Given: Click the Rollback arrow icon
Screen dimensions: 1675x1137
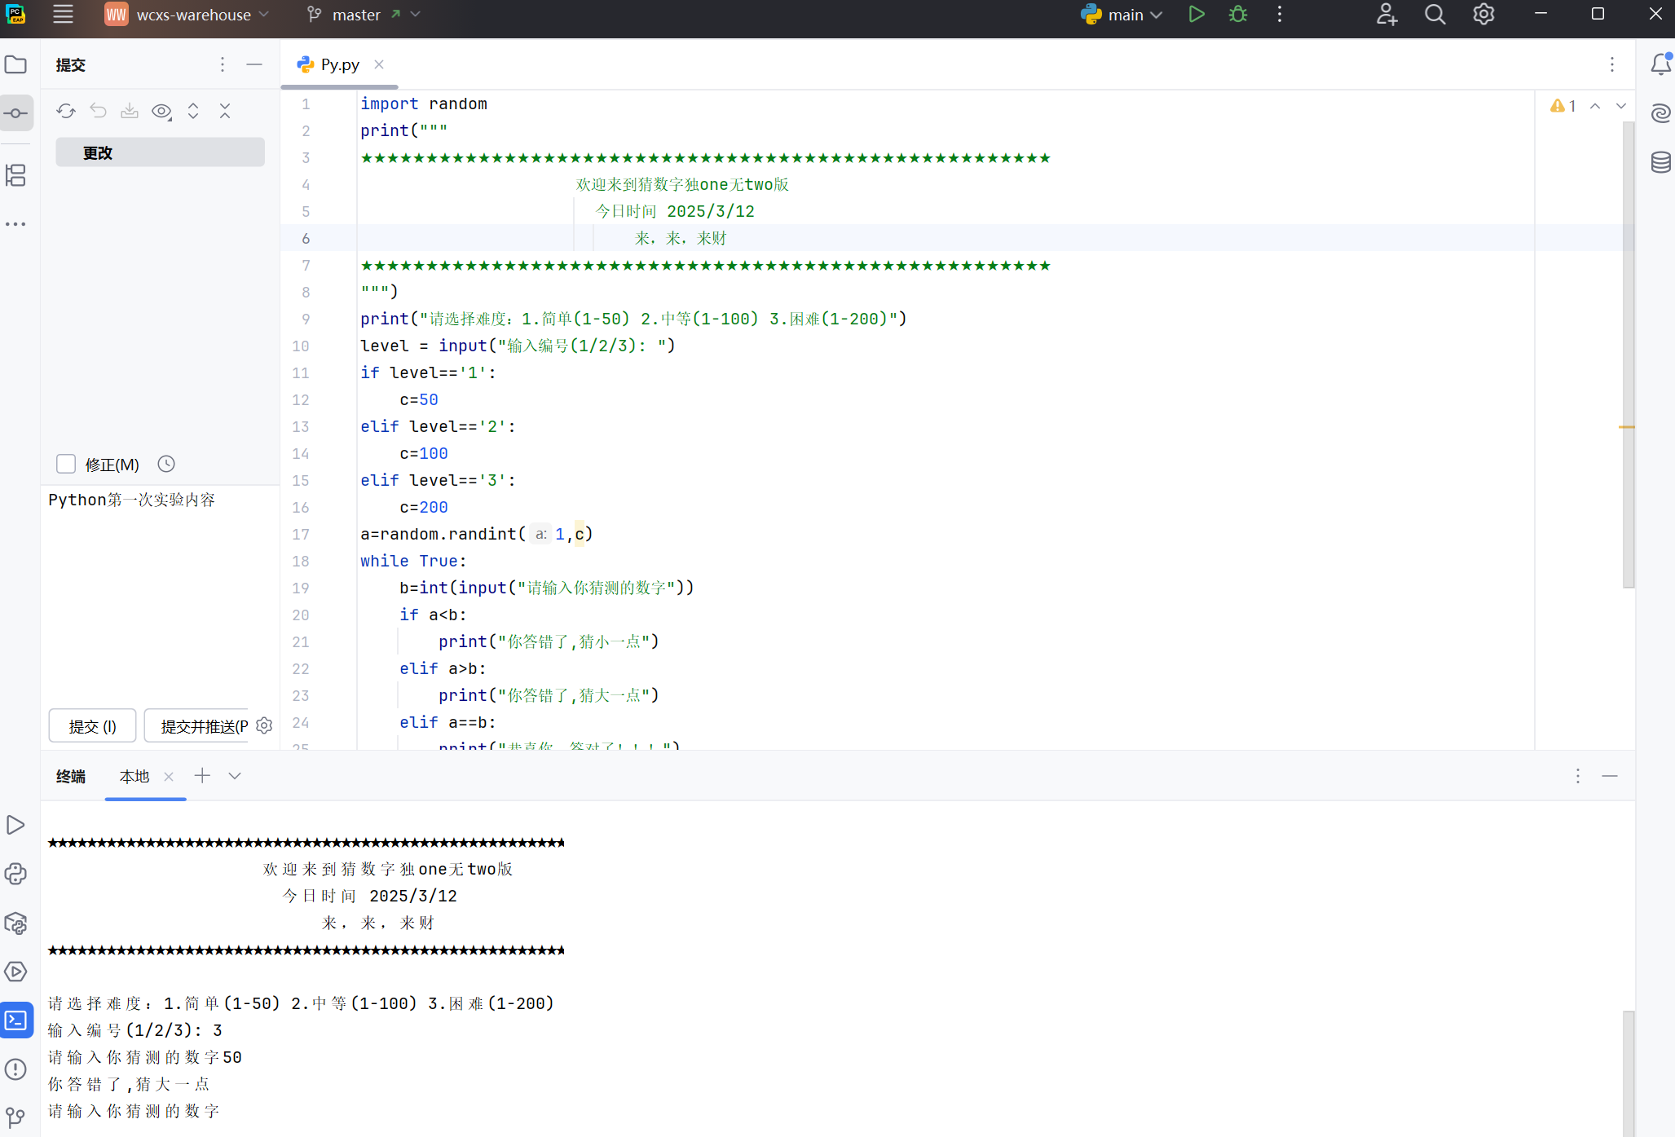Looking at the screenshot, I should coord(98,111).
